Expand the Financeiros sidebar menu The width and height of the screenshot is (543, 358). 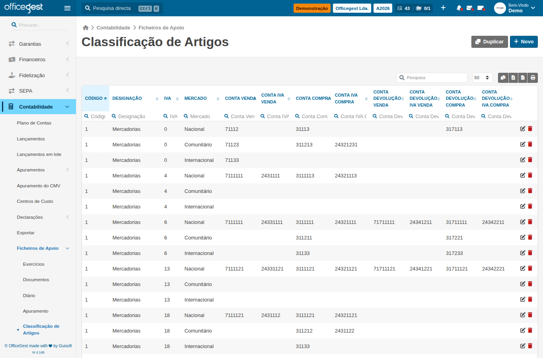tap(38, 59)
